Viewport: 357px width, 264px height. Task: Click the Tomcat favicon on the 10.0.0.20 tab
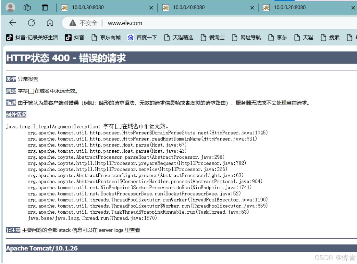266,8
